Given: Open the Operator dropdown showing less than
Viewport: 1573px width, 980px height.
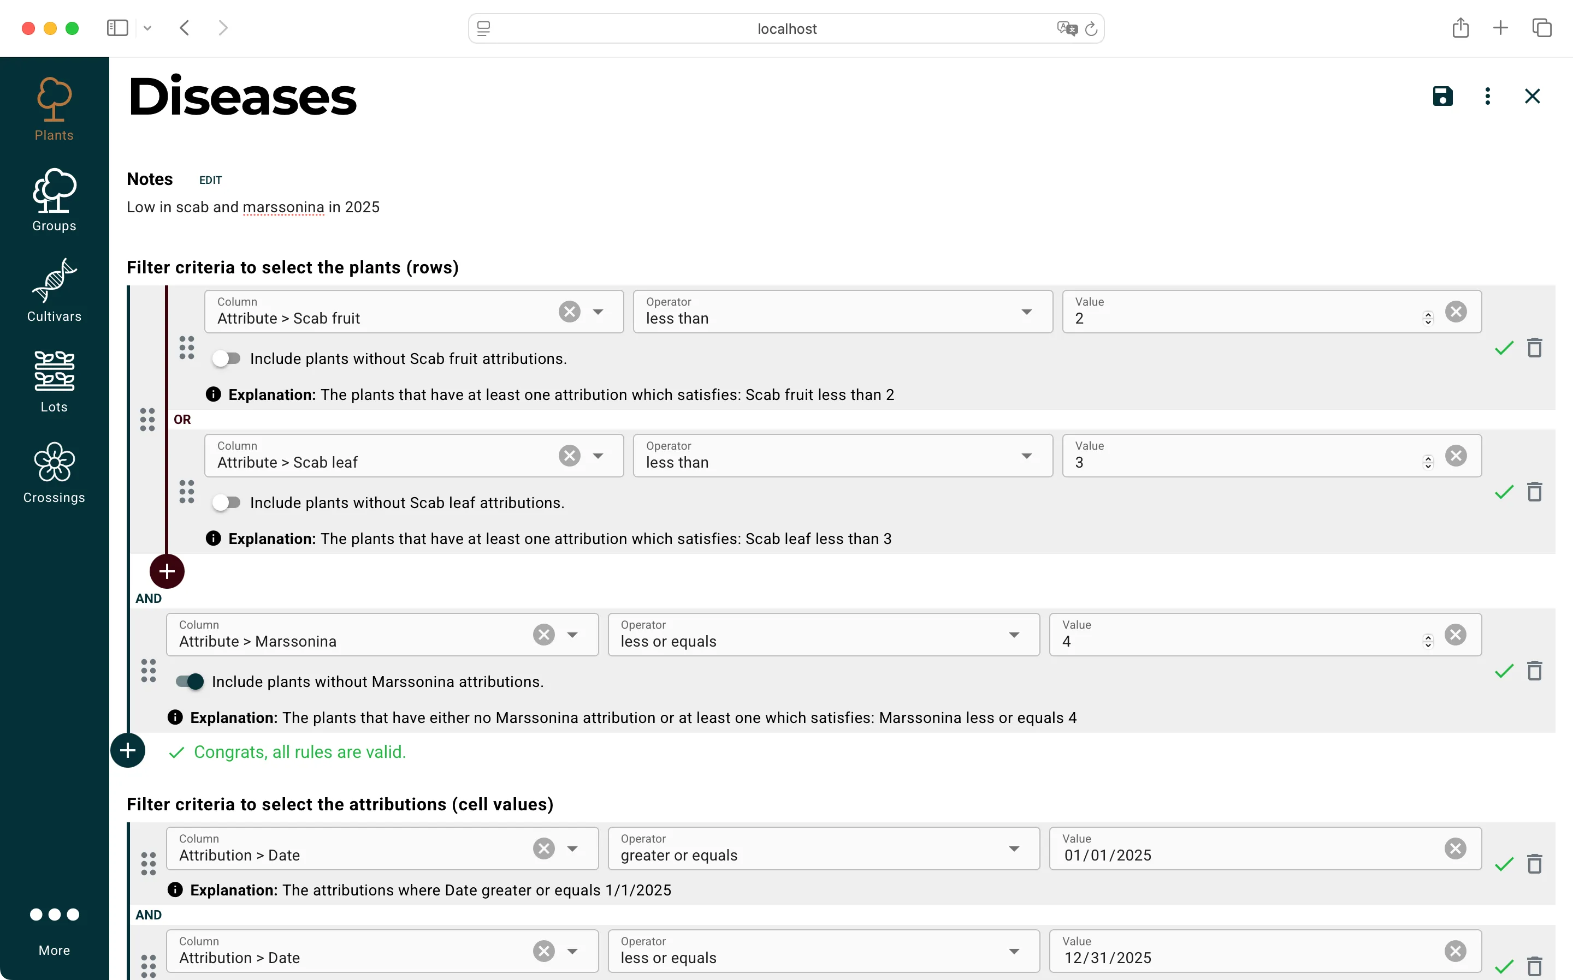Looking at the screenshot, I should (x=1027, y=312).
